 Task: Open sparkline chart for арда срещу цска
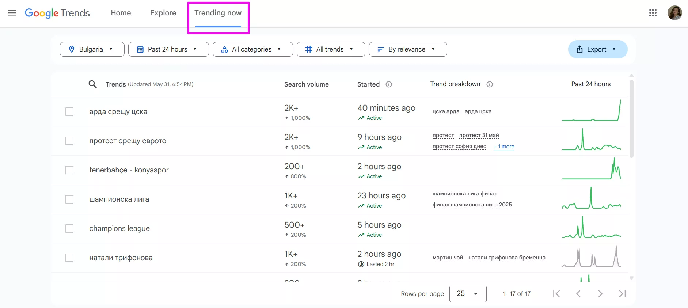(x=592, y=111)
